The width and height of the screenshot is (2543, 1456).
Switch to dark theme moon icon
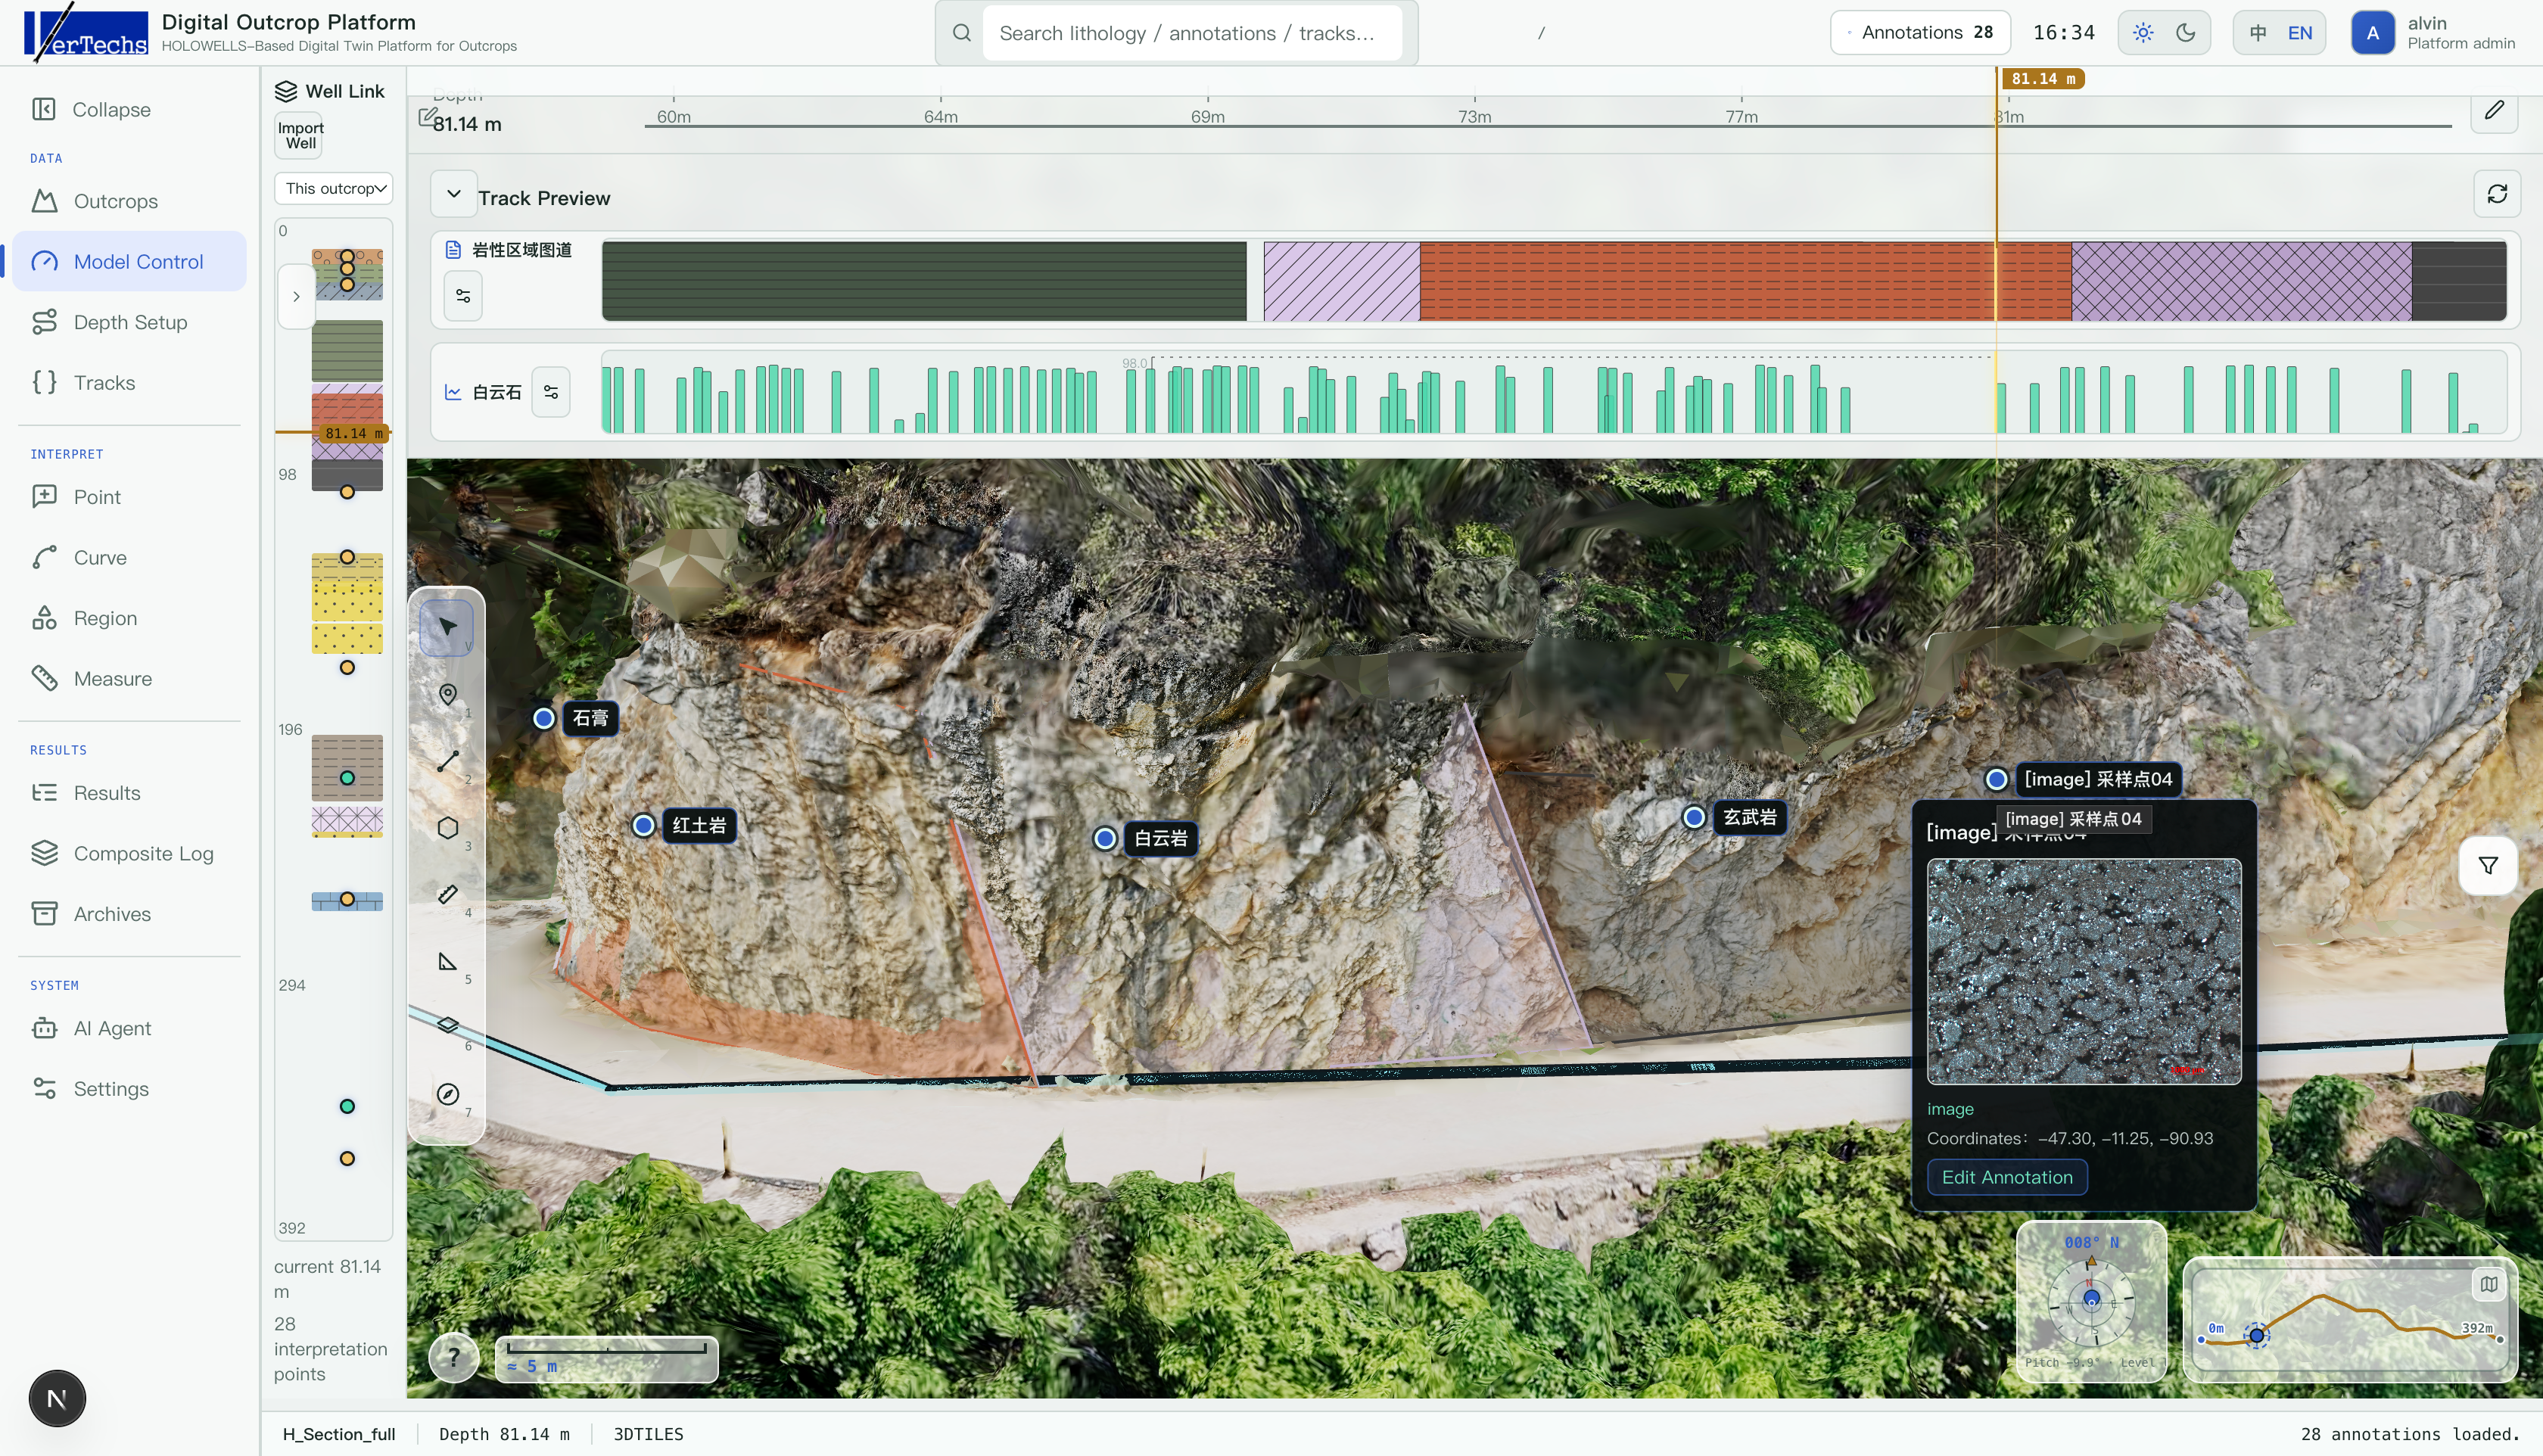click(2186, 33)
